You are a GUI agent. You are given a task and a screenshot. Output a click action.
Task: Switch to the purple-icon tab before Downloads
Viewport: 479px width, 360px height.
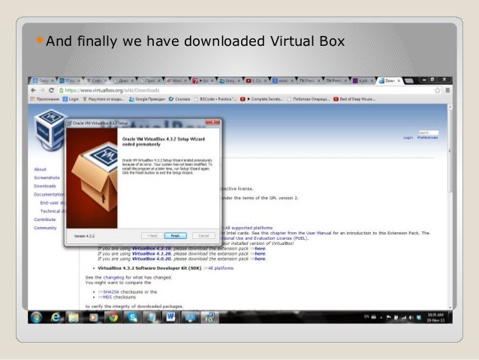(x=363, y=80)
